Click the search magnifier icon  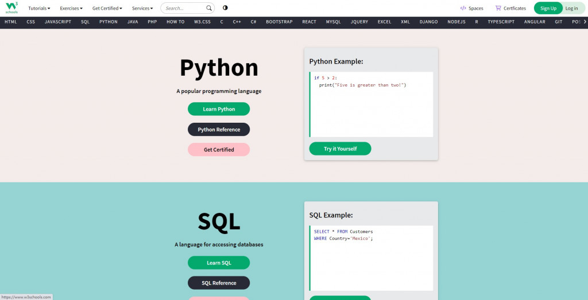pyautogui.click(x=209, y=8)
